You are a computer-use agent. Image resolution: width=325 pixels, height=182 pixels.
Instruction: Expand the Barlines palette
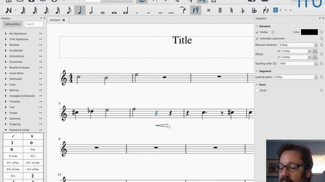tap(6, 90)
